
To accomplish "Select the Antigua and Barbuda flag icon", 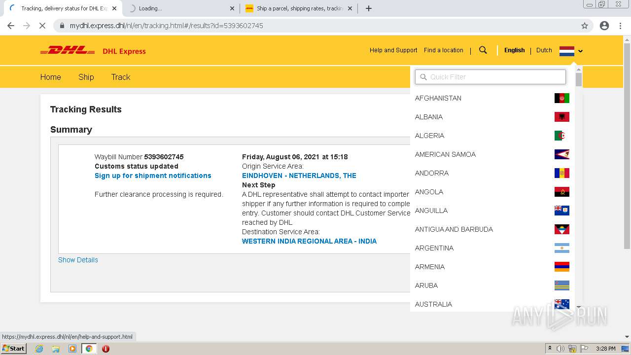I will 562,229.
